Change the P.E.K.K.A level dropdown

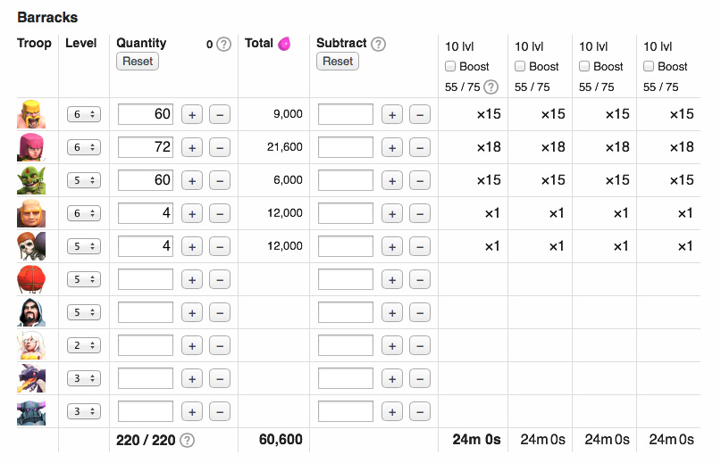tap(84, 411)
